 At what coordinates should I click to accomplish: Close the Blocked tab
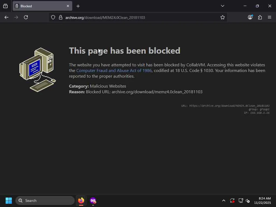pos(68,6)
